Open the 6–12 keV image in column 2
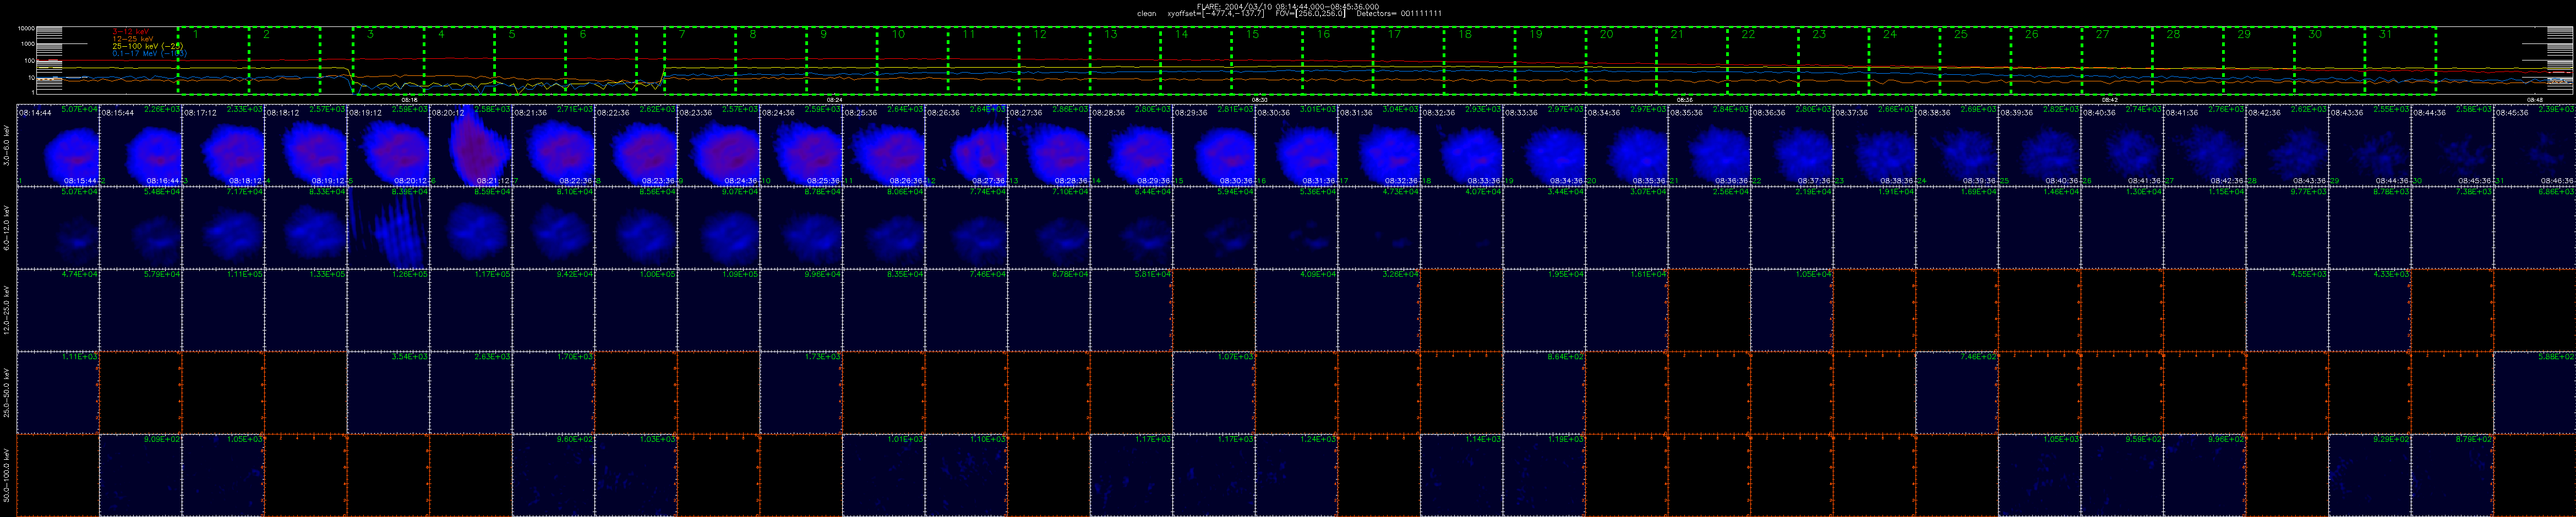This screenshot has width=2576, height=517. (x=141, y=228)
